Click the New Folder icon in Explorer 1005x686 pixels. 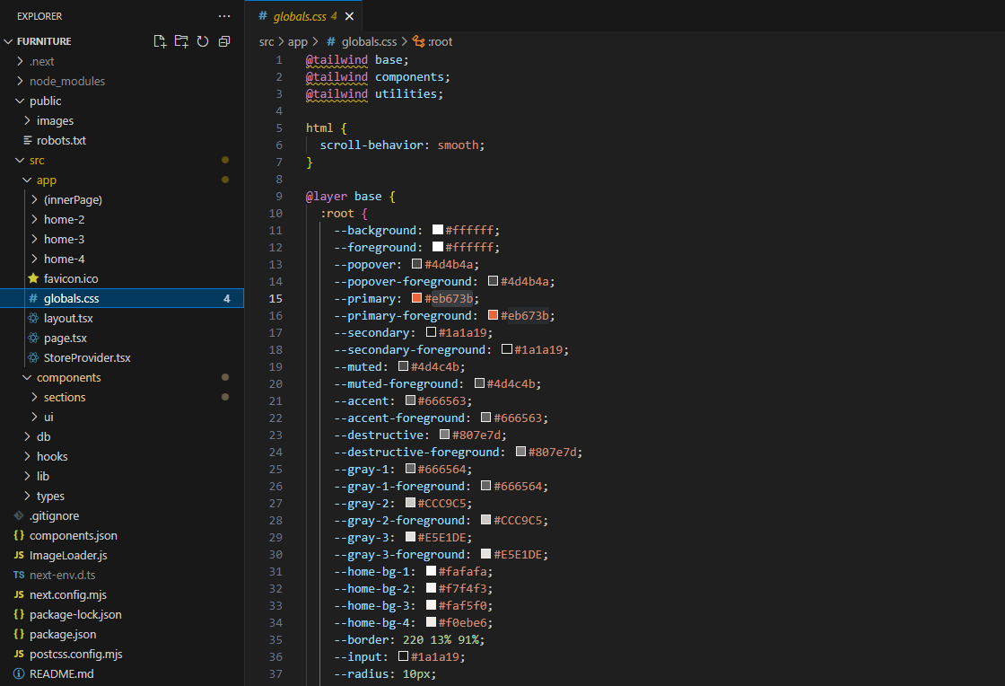[x=181, y=41]
